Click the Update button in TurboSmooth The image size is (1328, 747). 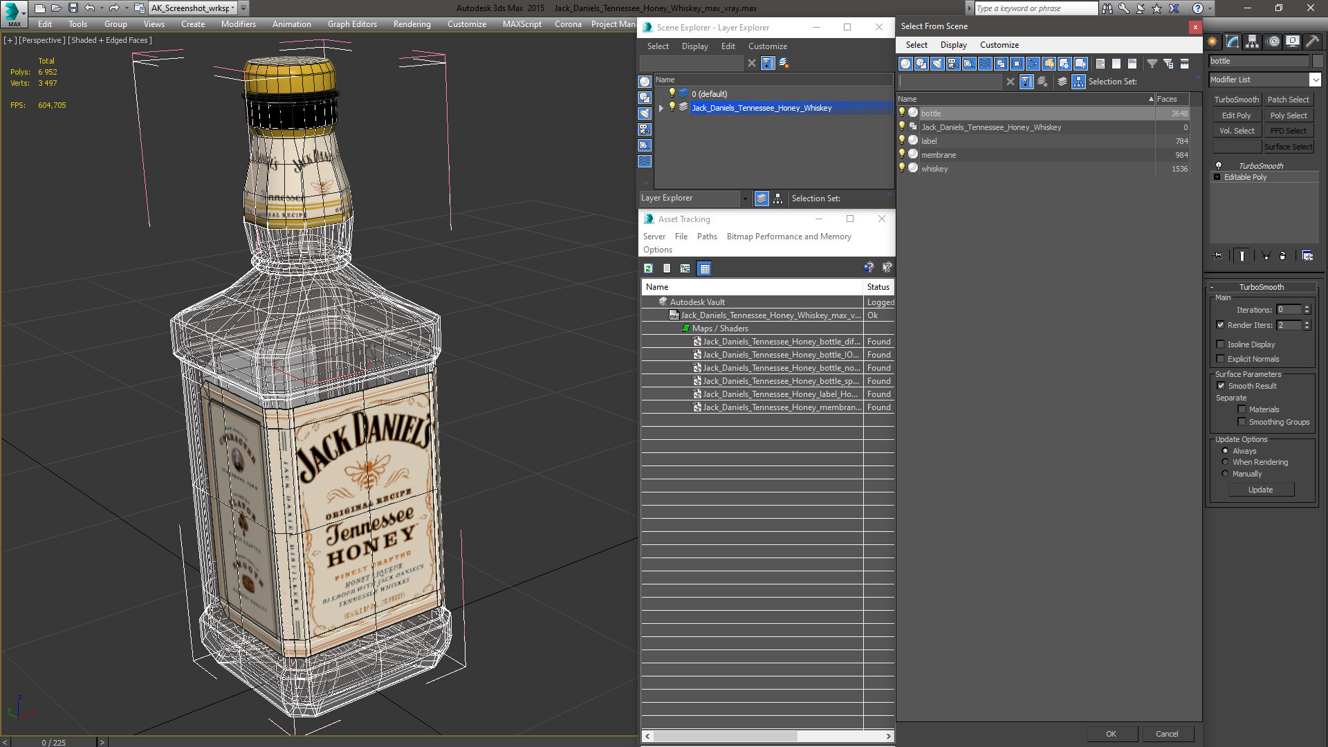(1260, 490)
